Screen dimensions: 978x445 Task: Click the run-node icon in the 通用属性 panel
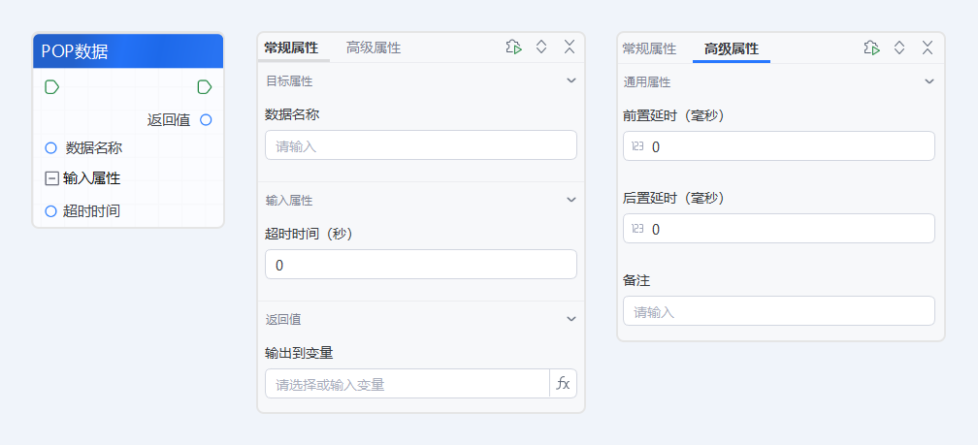click(x=871, y=48)
